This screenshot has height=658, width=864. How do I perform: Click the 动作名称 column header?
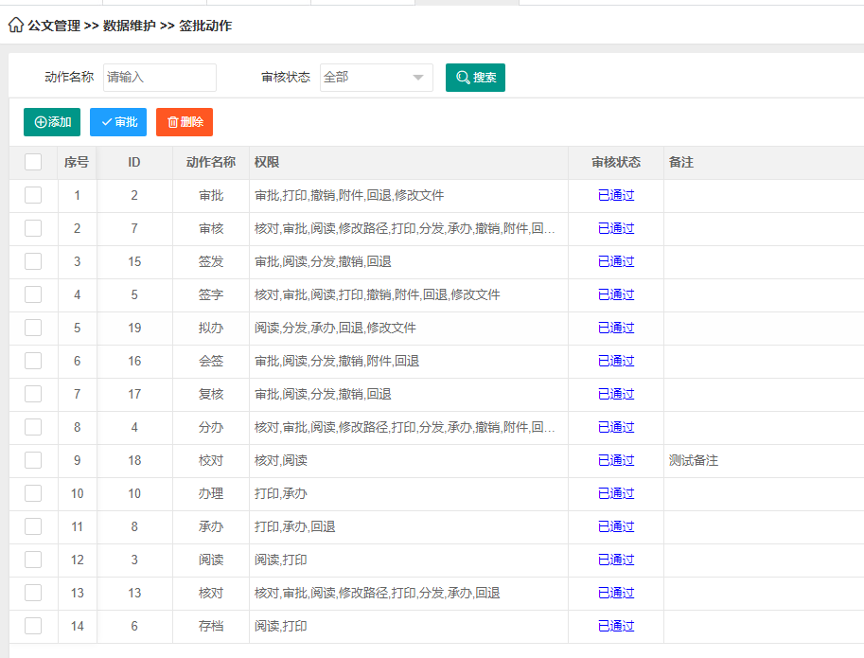click(210, 162)
